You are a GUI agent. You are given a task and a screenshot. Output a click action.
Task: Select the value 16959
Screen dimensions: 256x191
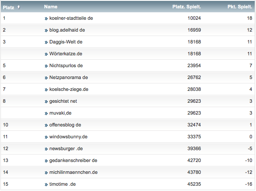click(x=194, y=30)
